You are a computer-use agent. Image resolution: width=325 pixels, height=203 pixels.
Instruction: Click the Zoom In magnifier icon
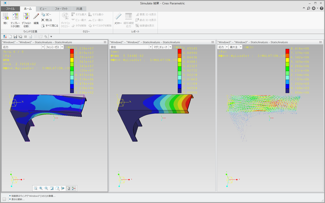pos(41,188)
